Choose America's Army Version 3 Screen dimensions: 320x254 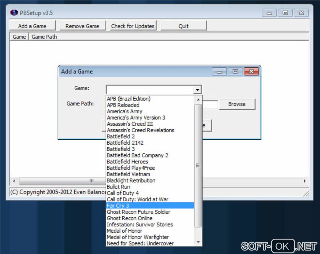(150, 118)
